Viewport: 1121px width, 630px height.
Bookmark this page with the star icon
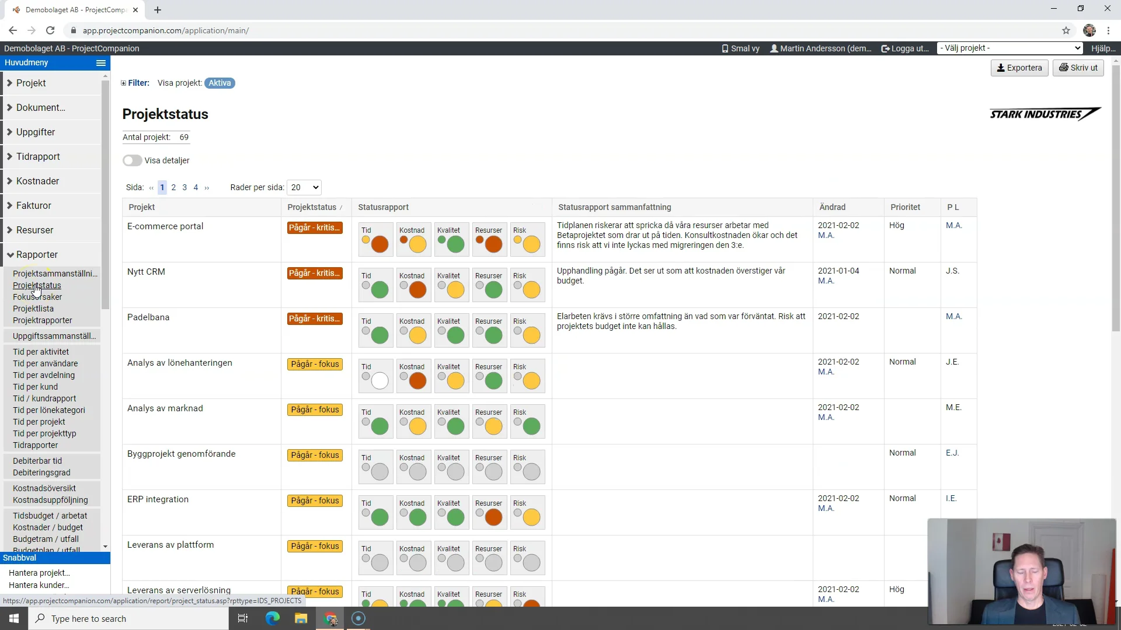pyautogui.click(x=1066, y=30)
